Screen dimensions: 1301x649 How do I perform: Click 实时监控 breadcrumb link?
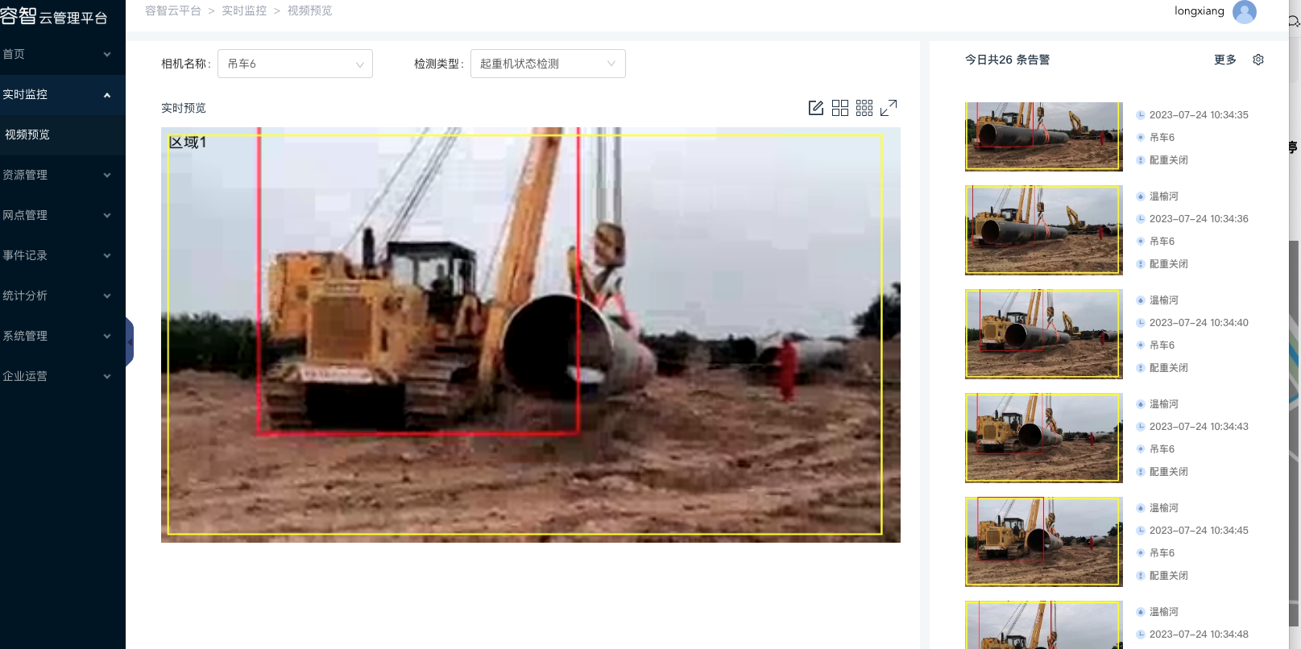coord(244,10)
